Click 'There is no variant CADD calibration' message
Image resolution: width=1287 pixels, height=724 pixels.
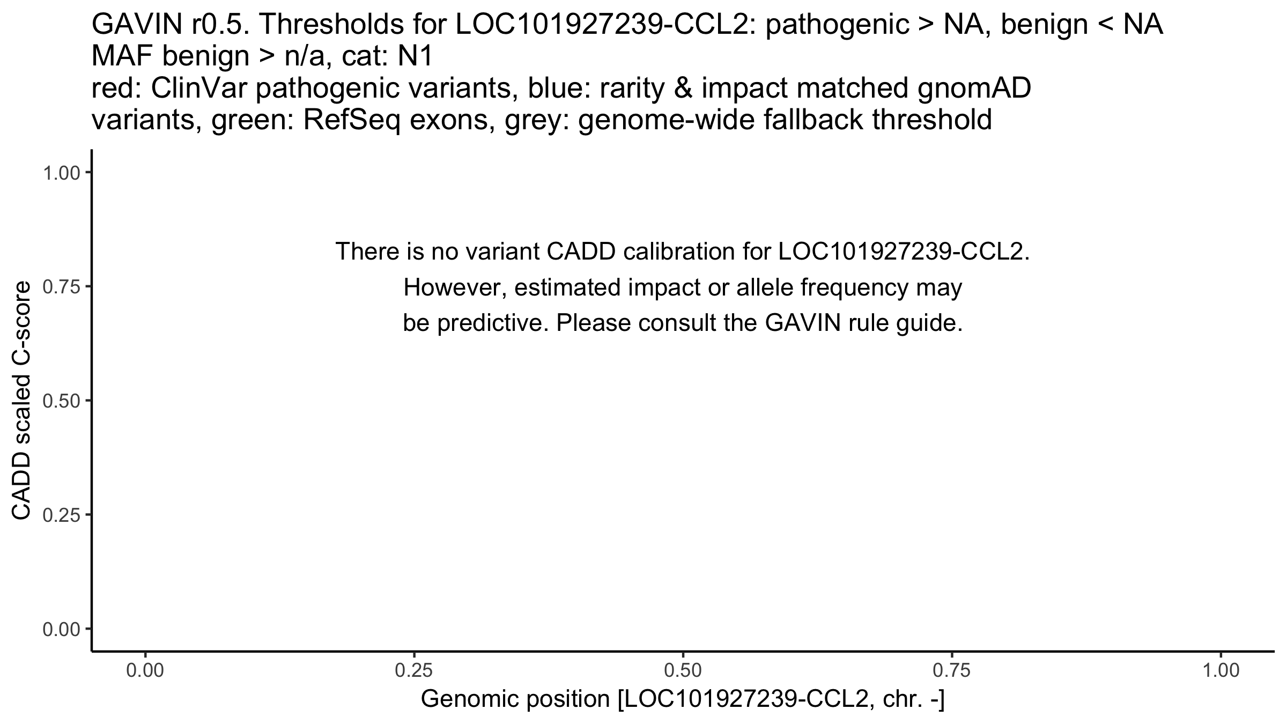pos(683,252)
